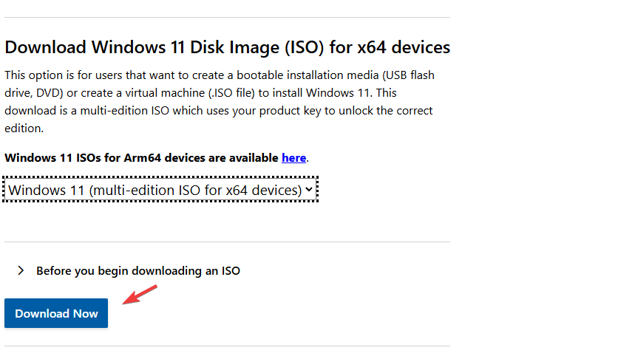Click the 'Windows 11 ISOs for Arm64' bold text

point(142,158)
